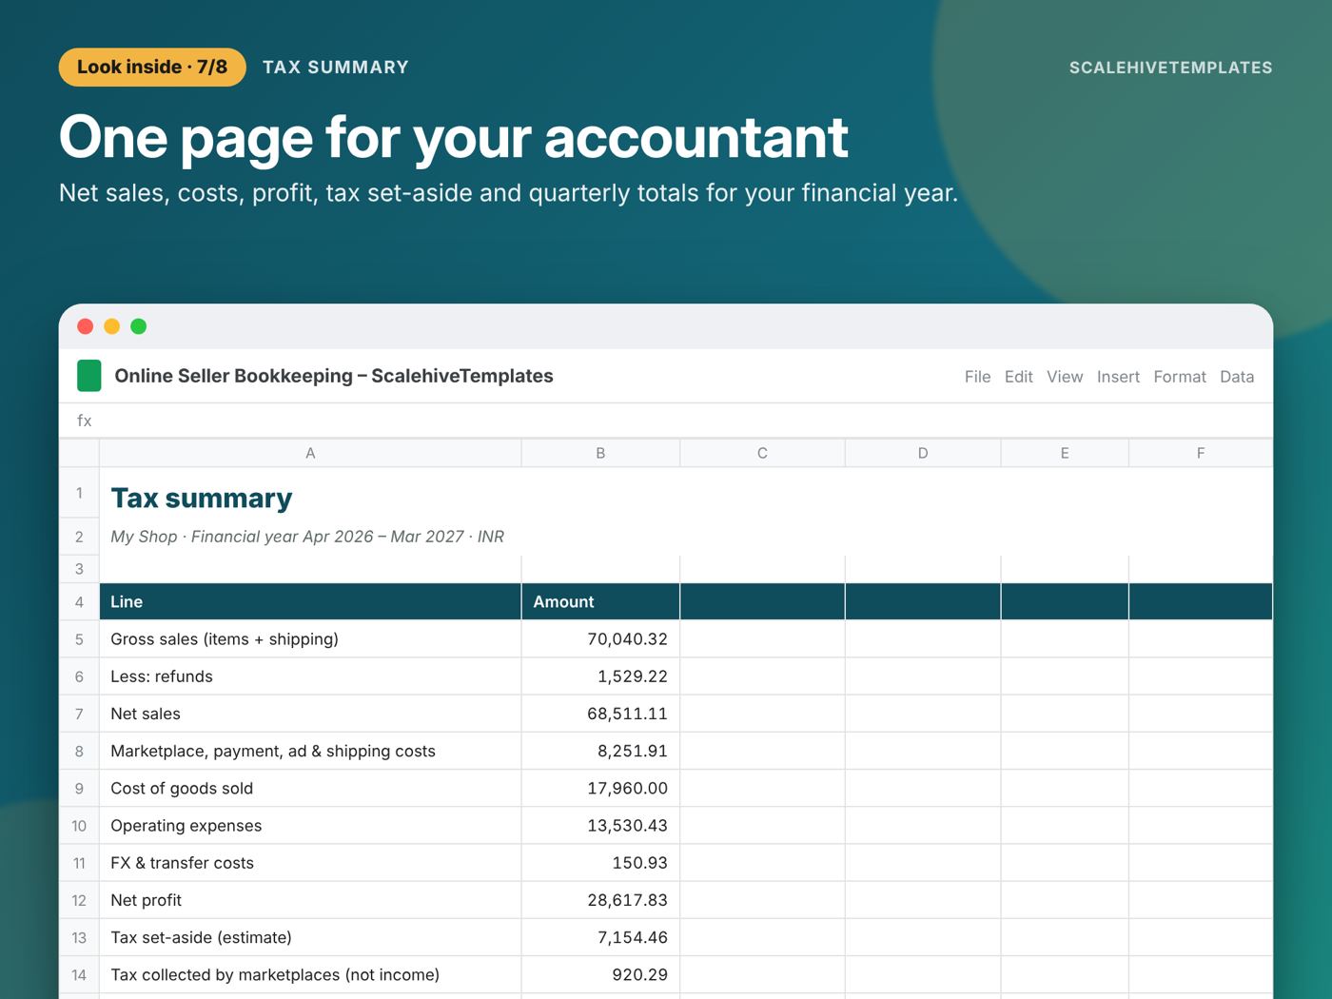Select row 5 header
Image resolution: width=1332 pixels, height=999 pixels.
(79, 639)
